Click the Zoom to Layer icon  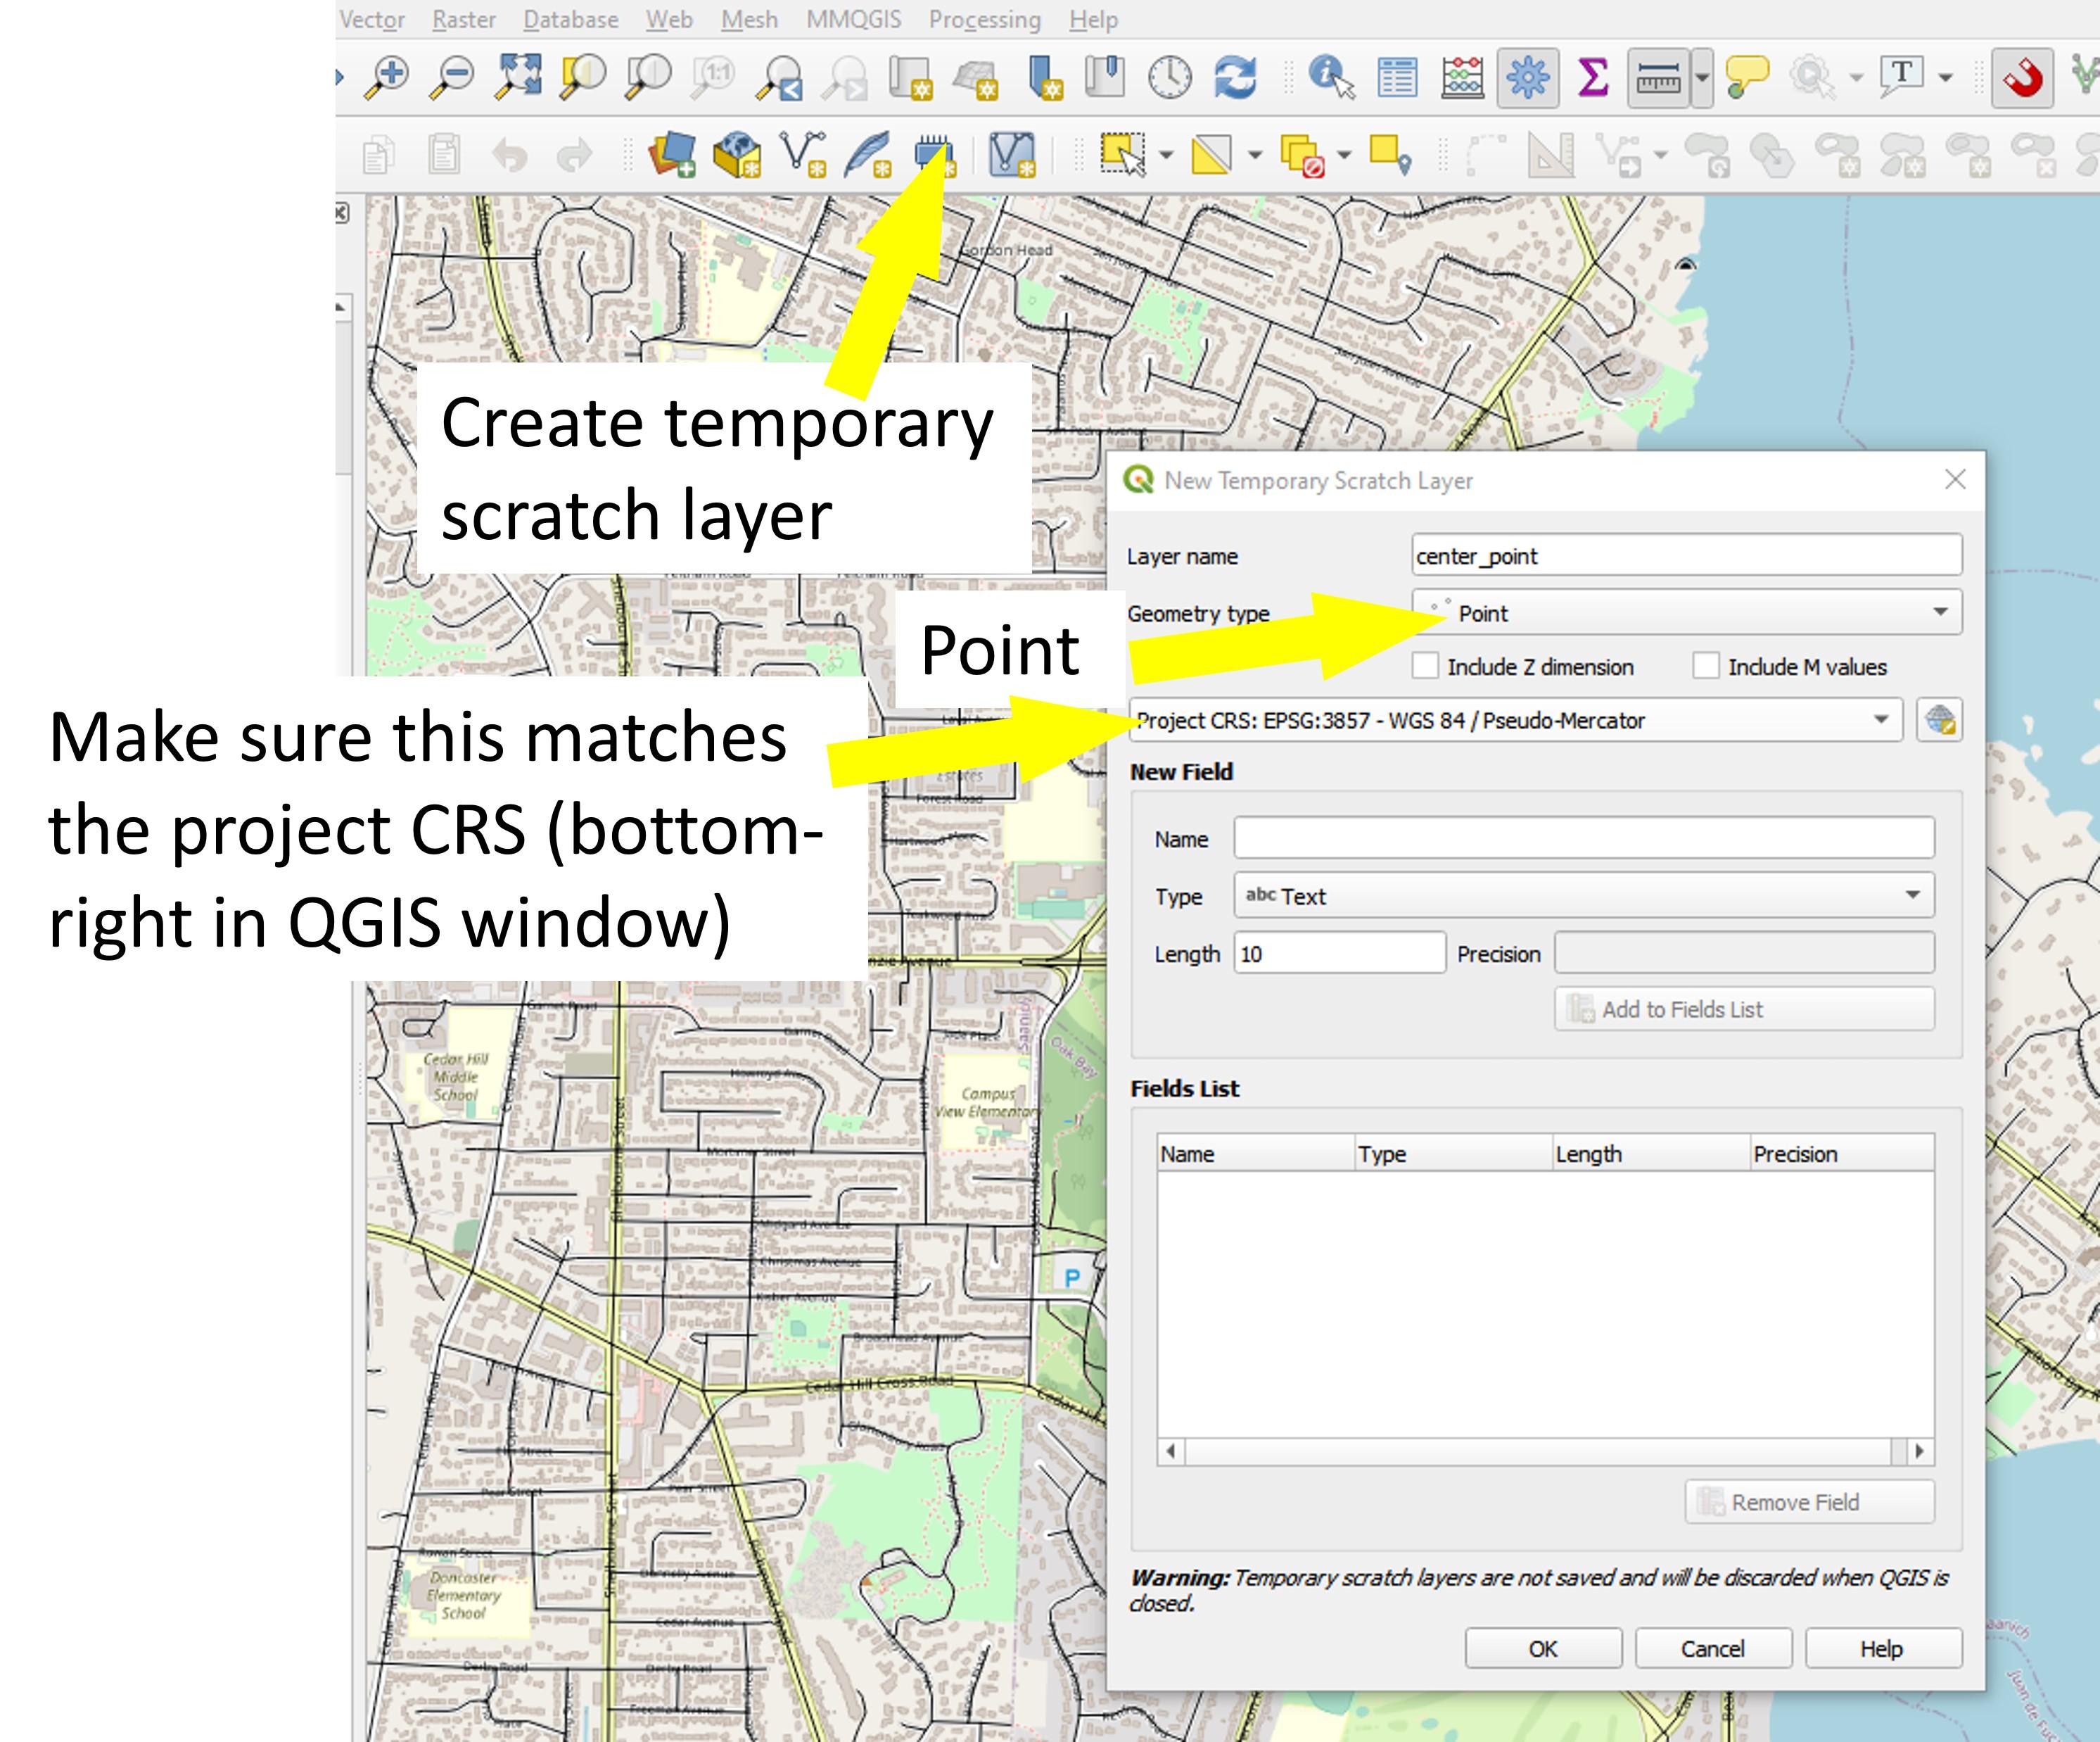pyautogui.click(x=648, y=76)
